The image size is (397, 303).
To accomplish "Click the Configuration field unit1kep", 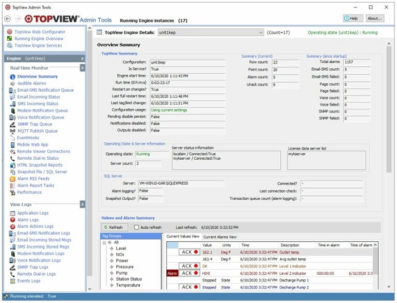I will (187, 62).
